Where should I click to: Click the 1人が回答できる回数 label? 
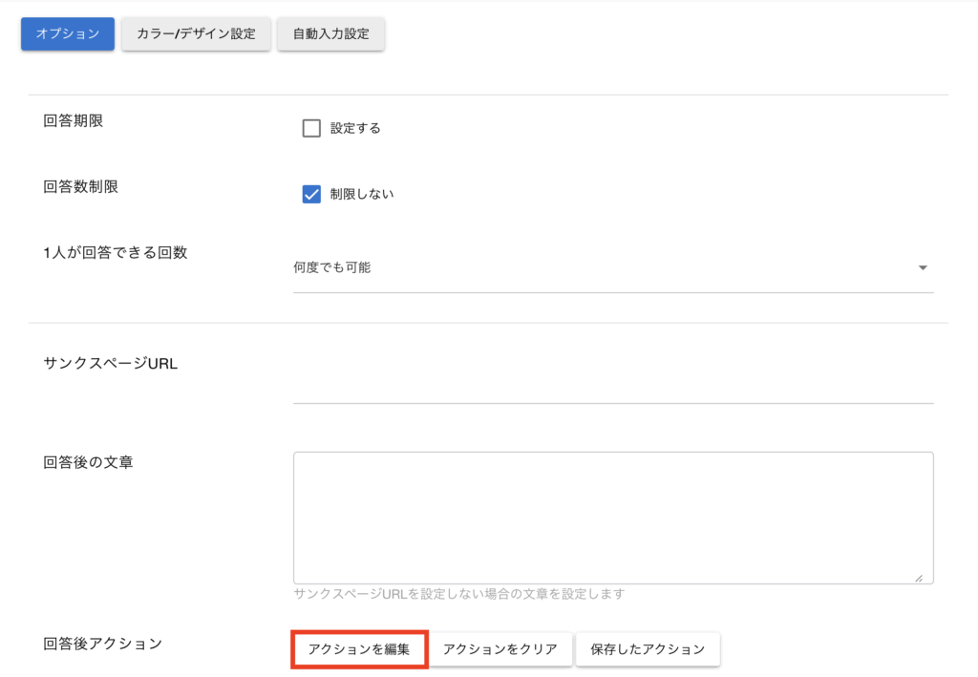pyautogui.click(x=116, y=253)
